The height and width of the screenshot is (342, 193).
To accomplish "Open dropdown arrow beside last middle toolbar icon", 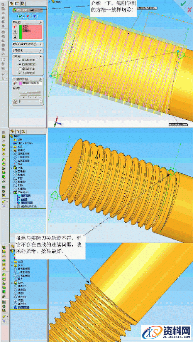I will point(7,206).
